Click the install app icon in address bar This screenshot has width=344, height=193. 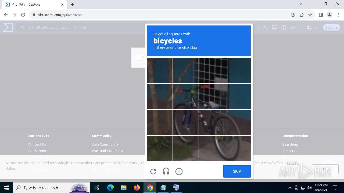(293, 15)
